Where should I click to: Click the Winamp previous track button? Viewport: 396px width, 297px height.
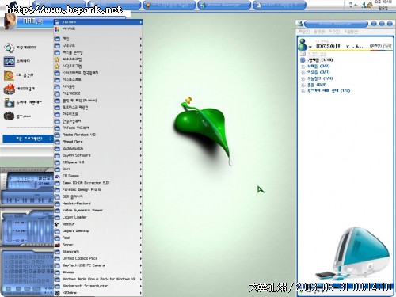coord(10,200)
